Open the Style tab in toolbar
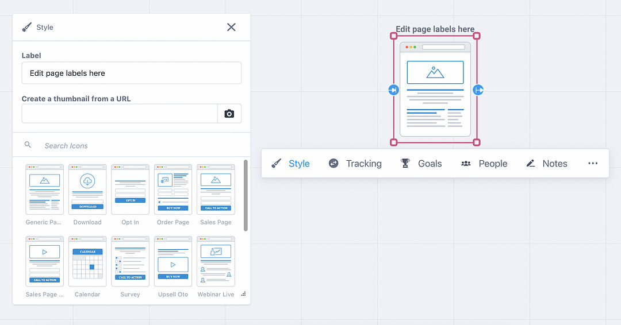621x325 pixels. 291,163
